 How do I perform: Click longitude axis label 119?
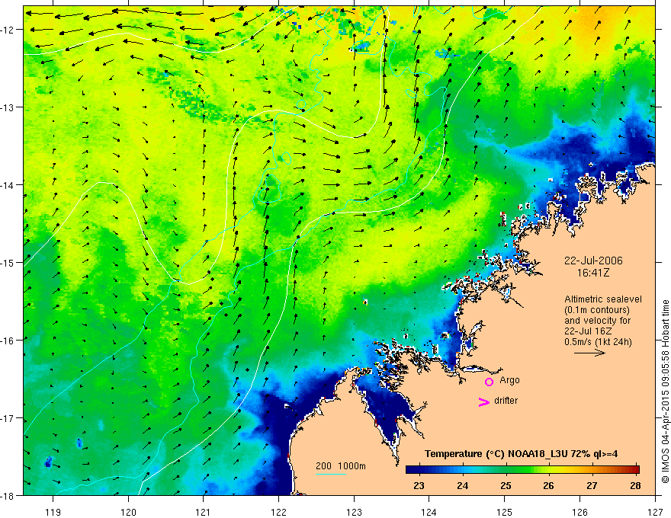[x=53, y=512]
